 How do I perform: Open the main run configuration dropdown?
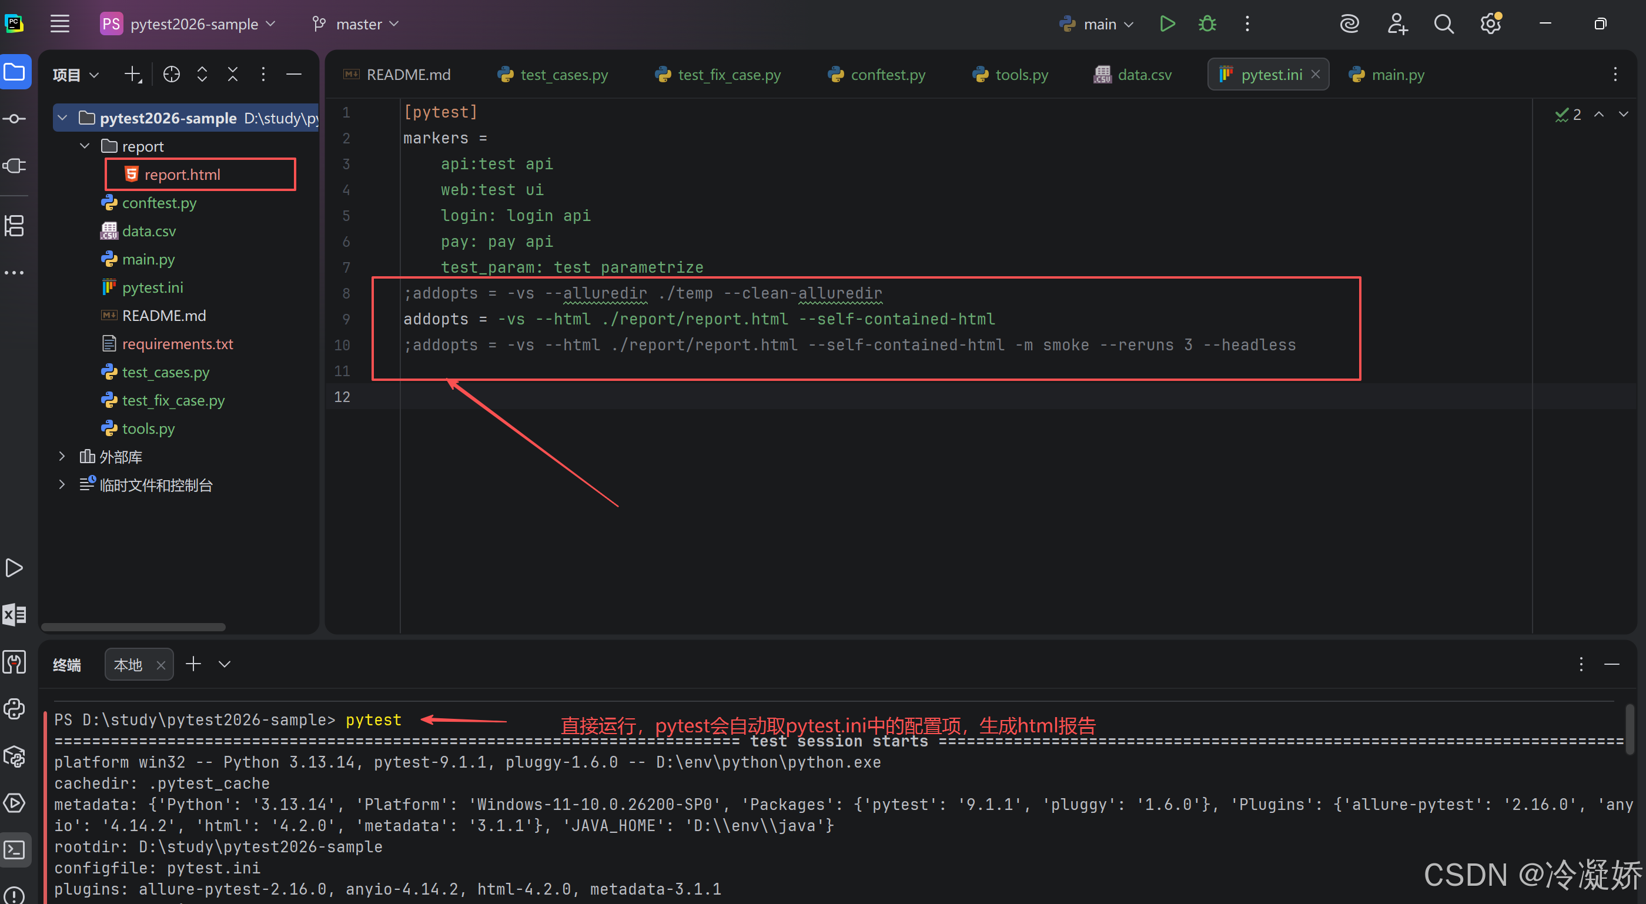[1096, 24]
